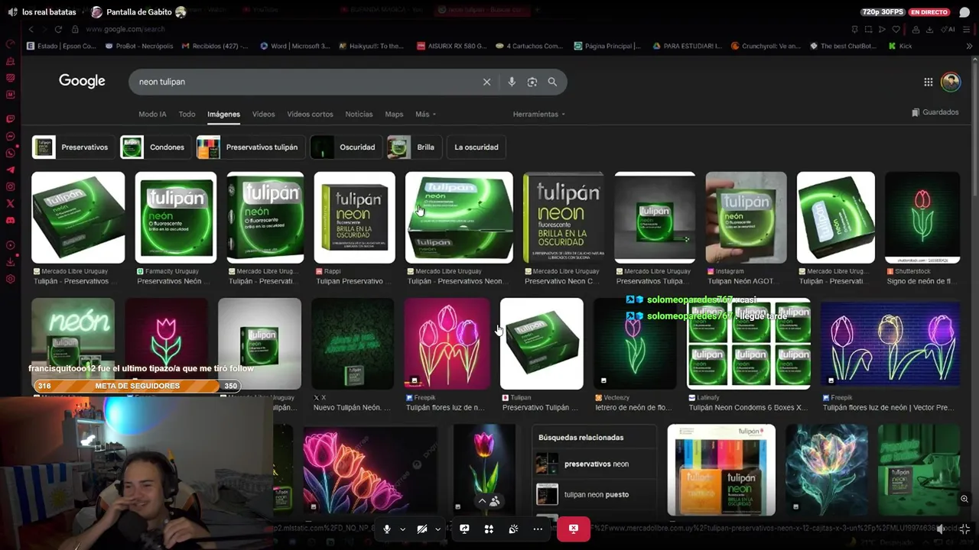Screen dimensions: 979x550
Task: Switch to the Videos cortos tab
Action: [310, 114]
